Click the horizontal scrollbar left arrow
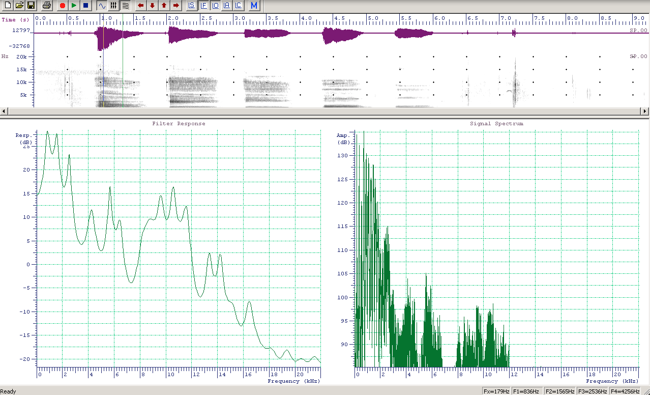Viewport: 650px width, 395px height. [x=4, y=111]
